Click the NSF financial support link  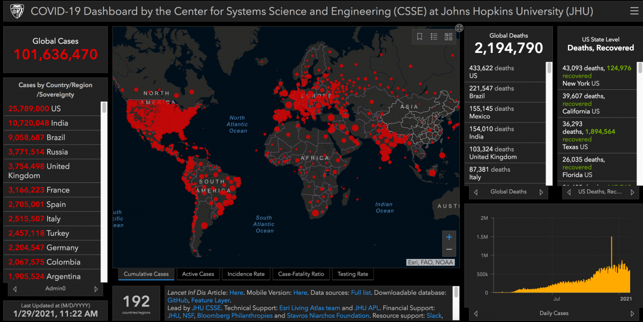[x=189, y=316]
